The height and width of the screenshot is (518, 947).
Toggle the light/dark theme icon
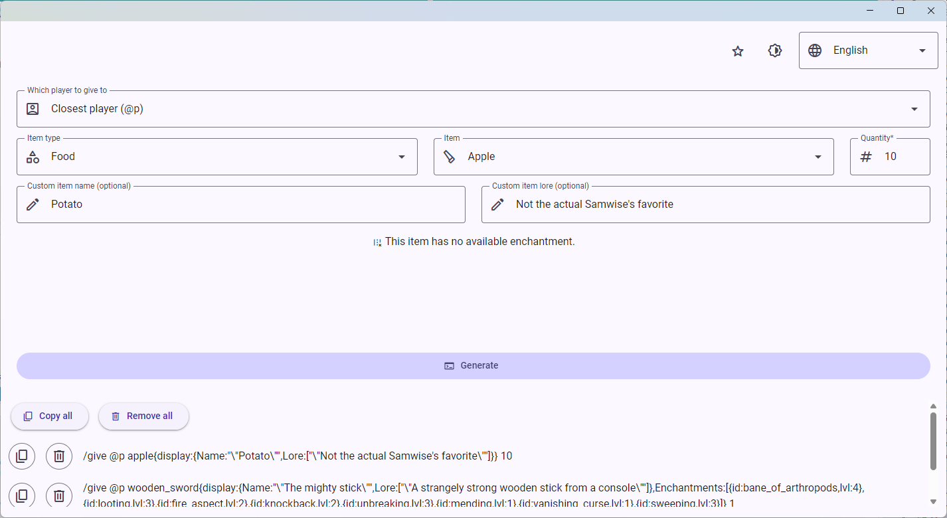(774, 51)
